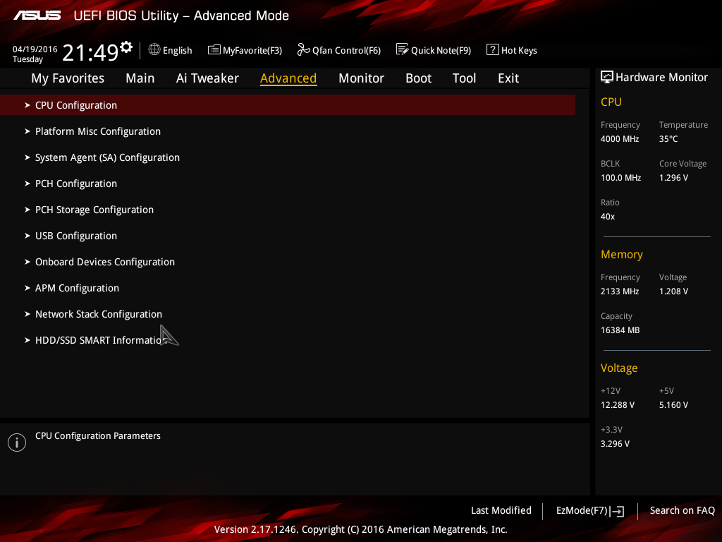Expand System Agent (SA) Configuration
722x542 pixels.
click(288, 157)
